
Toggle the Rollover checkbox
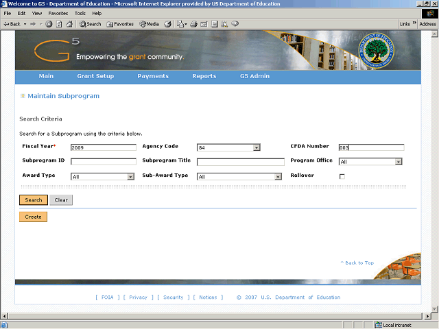click(342, 176)
